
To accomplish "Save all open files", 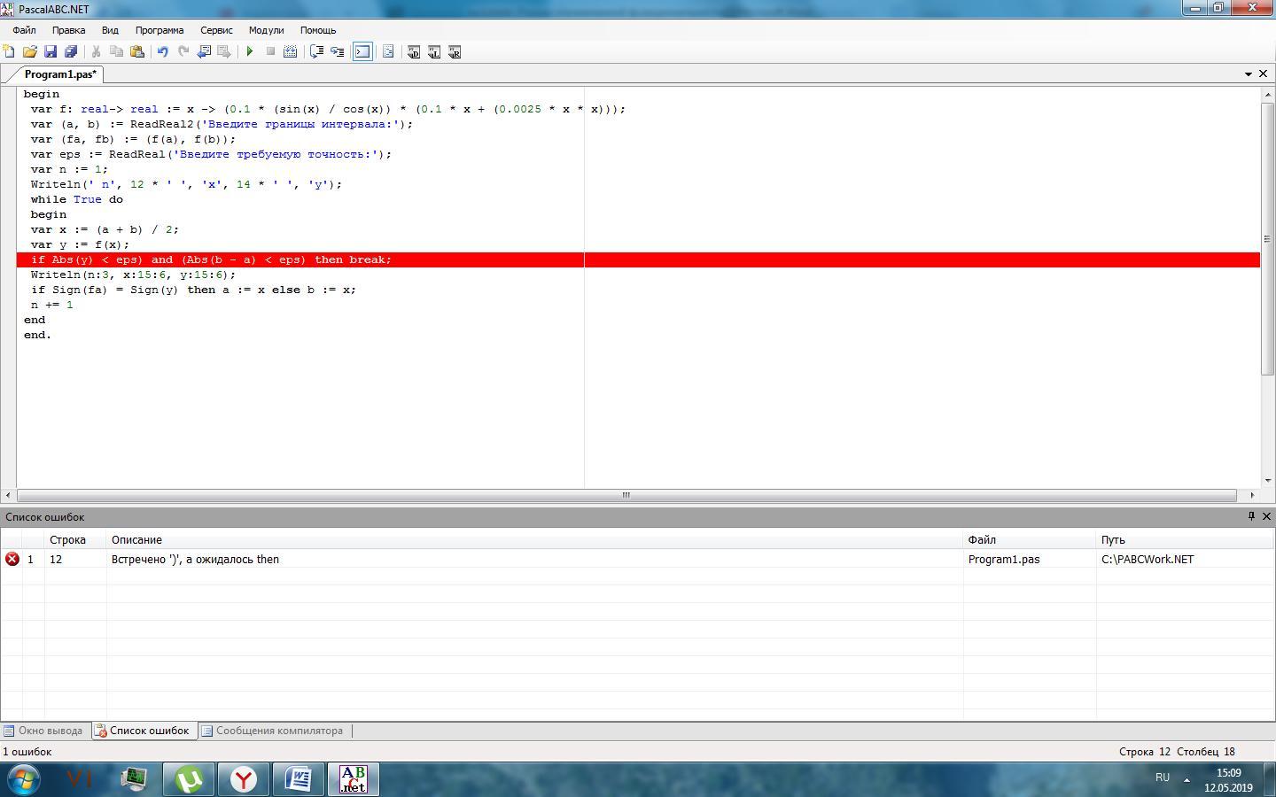I will (71, 52).
